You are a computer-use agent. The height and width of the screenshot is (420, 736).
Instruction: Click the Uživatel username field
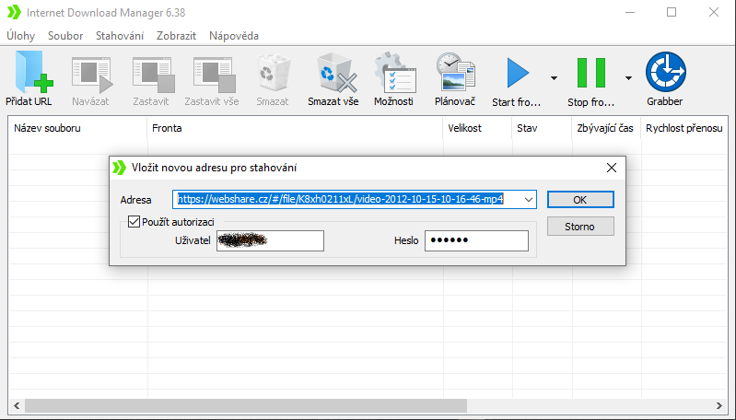(x=271, y=240)
